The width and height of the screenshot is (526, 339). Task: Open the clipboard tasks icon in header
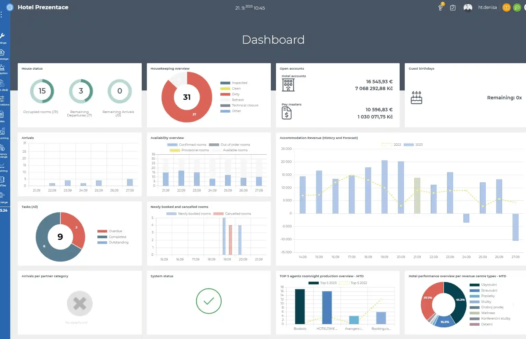coord(453,8)
